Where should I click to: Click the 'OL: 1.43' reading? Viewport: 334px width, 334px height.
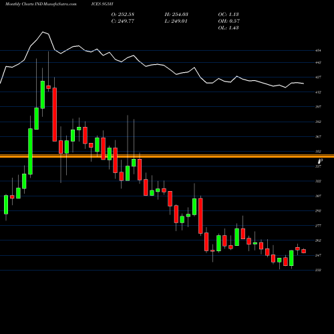point(228,27)
